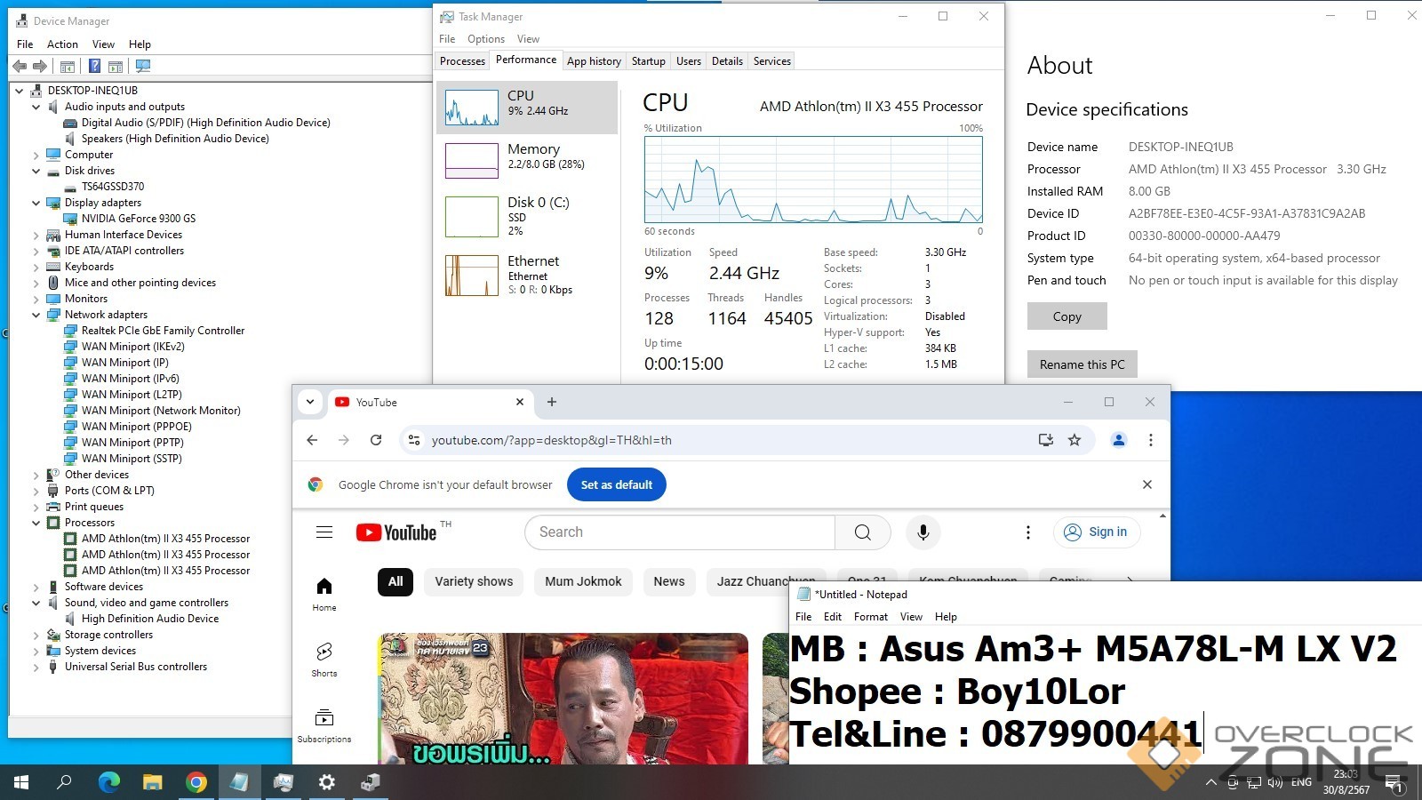Open the Services tab in Task Manager

[x=771, y=61]
